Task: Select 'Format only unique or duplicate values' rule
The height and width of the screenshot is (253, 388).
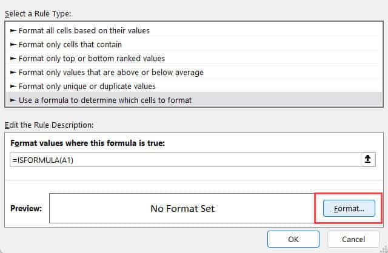Action: (x=87, y=86)
